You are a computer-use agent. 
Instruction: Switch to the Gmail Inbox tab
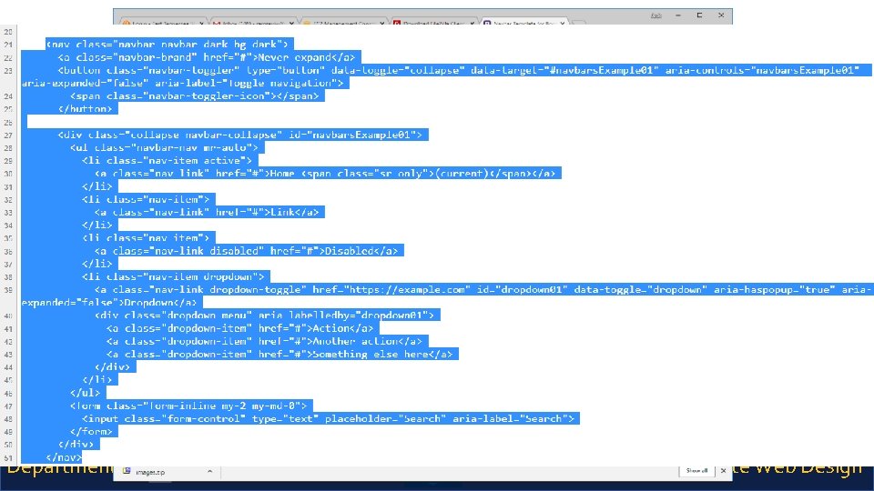(249, 23)
